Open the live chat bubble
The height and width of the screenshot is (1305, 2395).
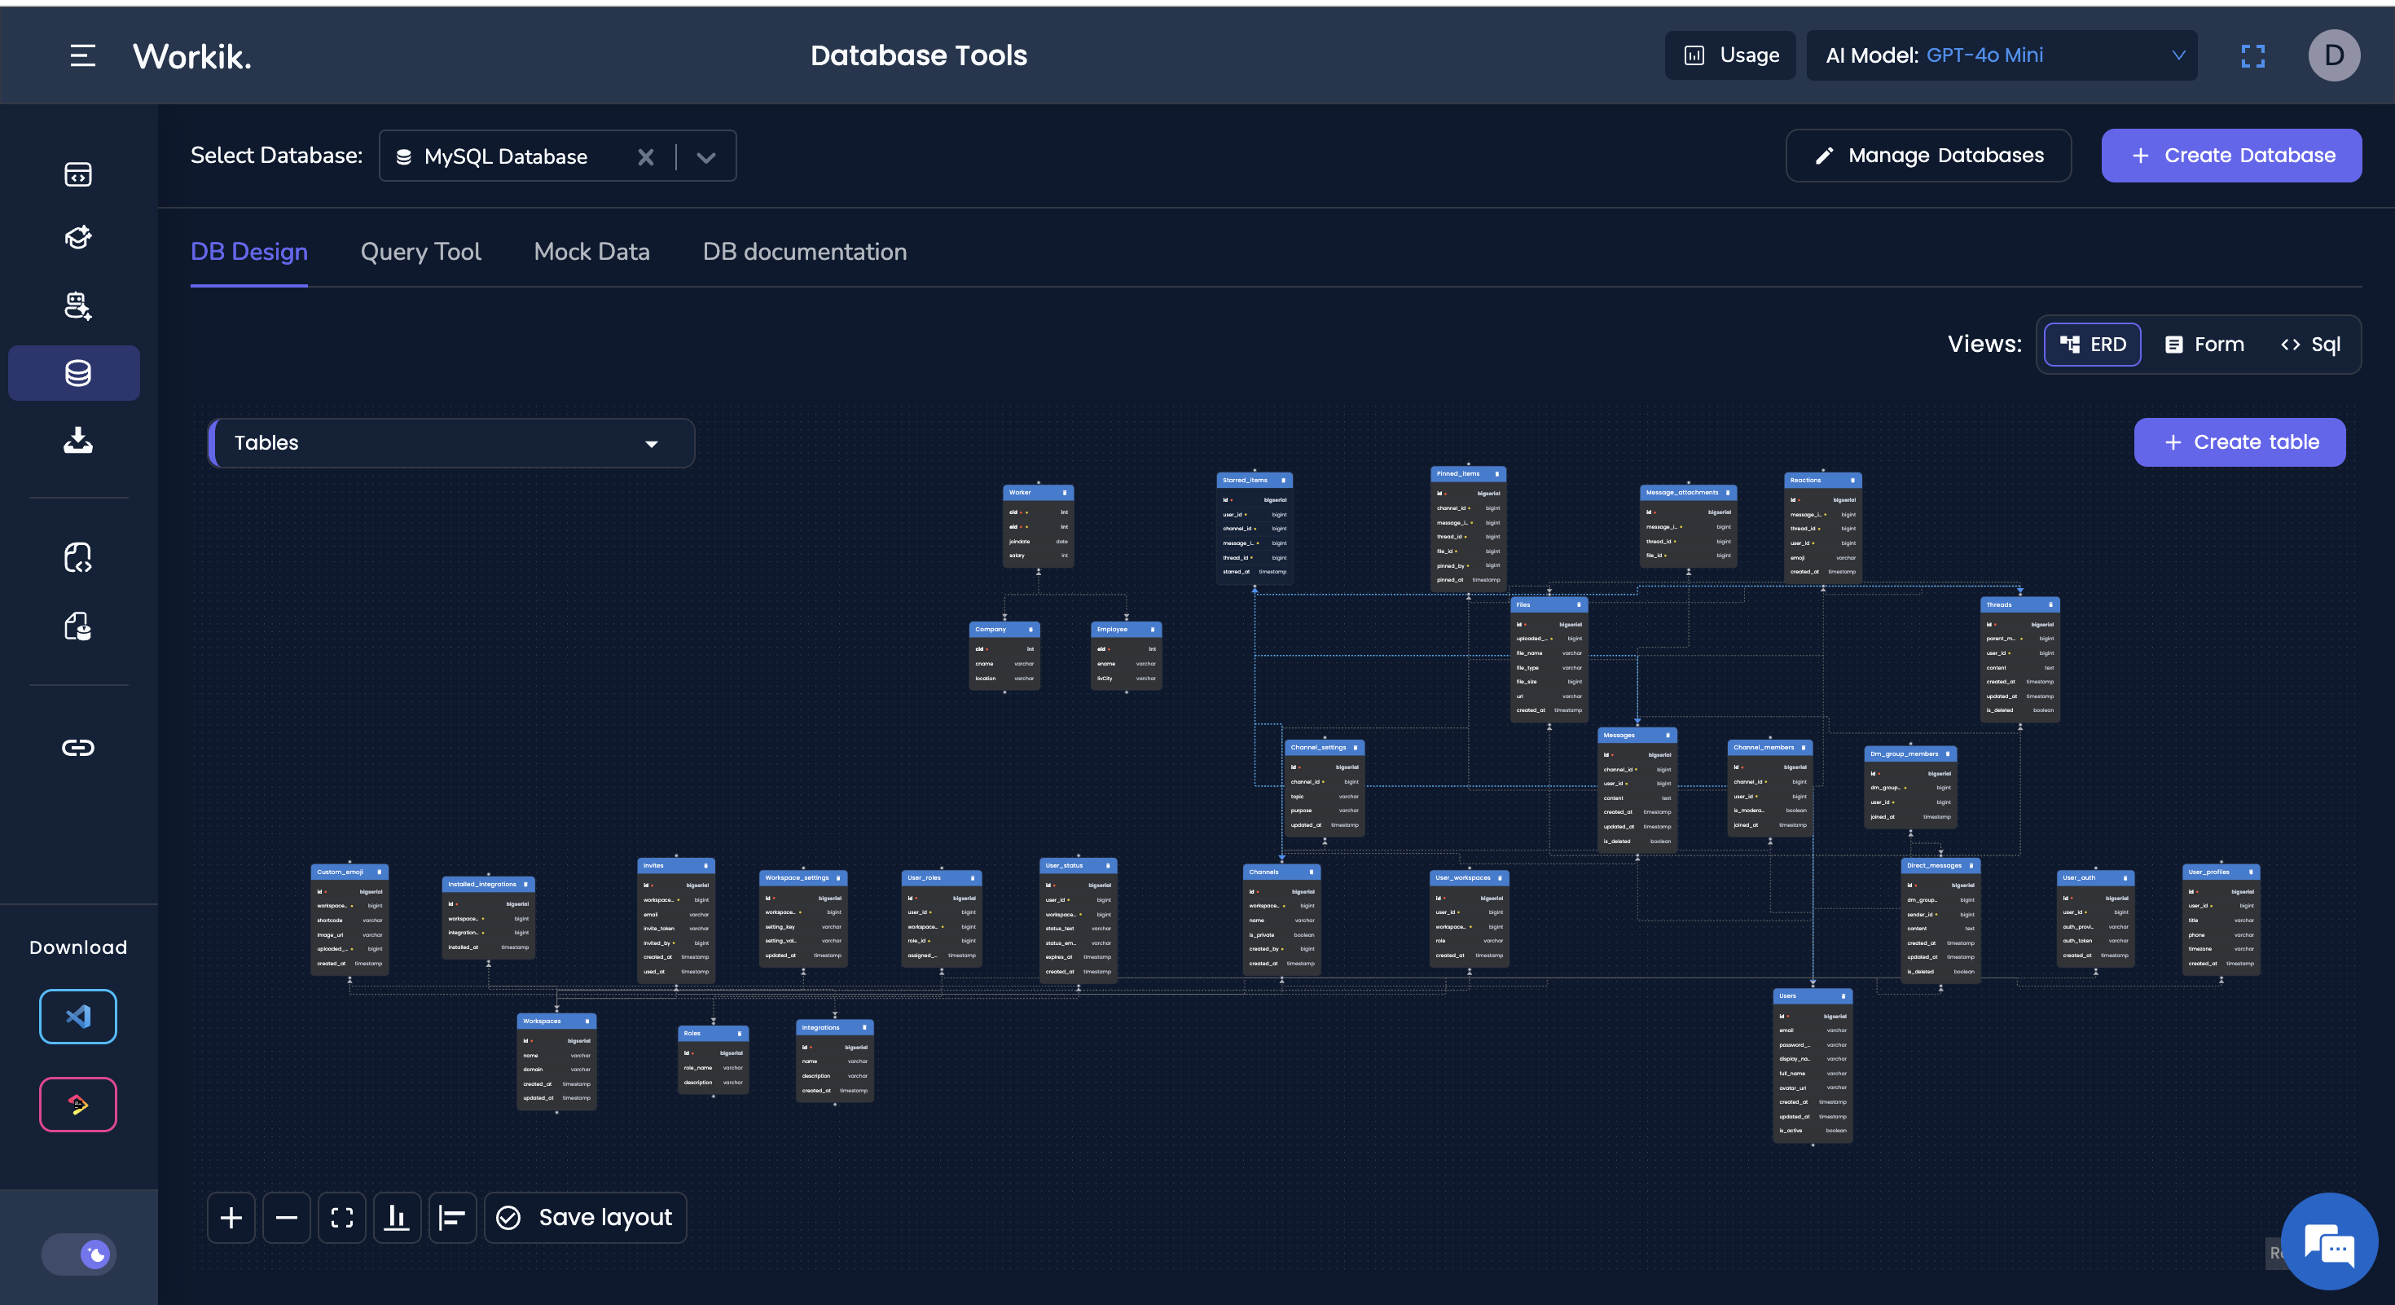pos(2329,1241)
